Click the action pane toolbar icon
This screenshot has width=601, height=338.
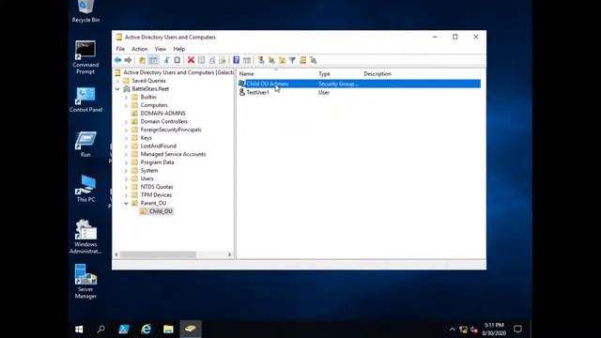click(247, 60)
